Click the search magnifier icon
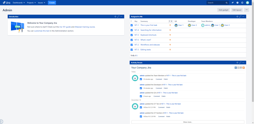254x124 pixels. (226, 3)
